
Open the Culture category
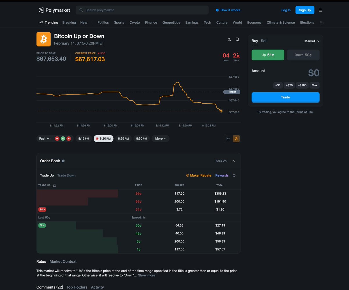(x=222, y=22)
